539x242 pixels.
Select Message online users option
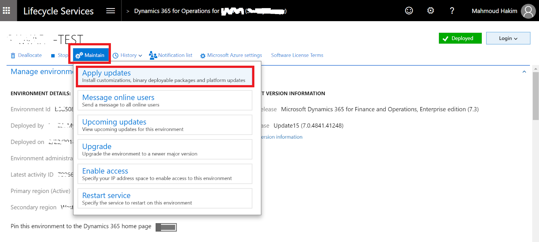tap(165, 100)
